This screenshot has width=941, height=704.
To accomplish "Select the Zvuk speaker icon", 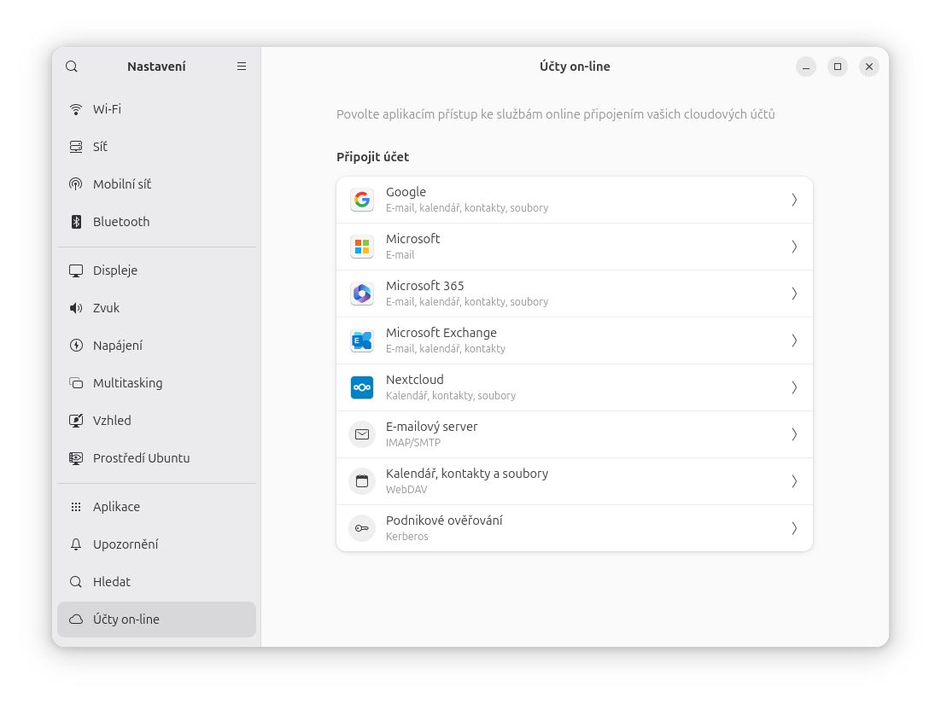I will click(76, 308).
